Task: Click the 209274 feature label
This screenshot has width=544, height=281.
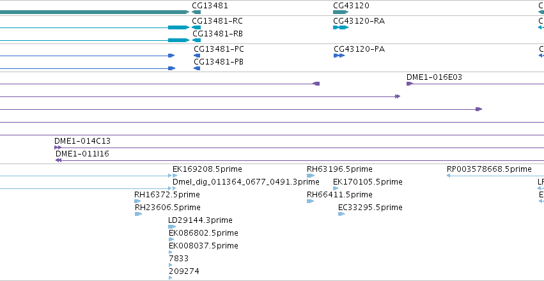Action: (x=184, y=271)
